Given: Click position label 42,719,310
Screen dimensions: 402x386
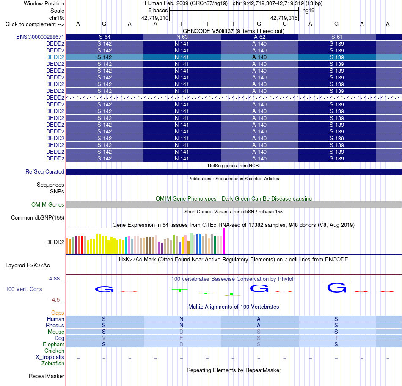Looking at the screenshot, I should click(155, 18).
